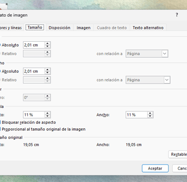Open the Disposición tab
187x182 pixels.
point(59,28)
